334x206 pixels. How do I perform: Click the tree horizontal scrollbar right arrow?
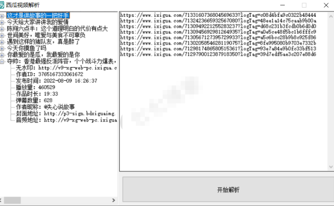pyautogui.click(x=114, y=200)
